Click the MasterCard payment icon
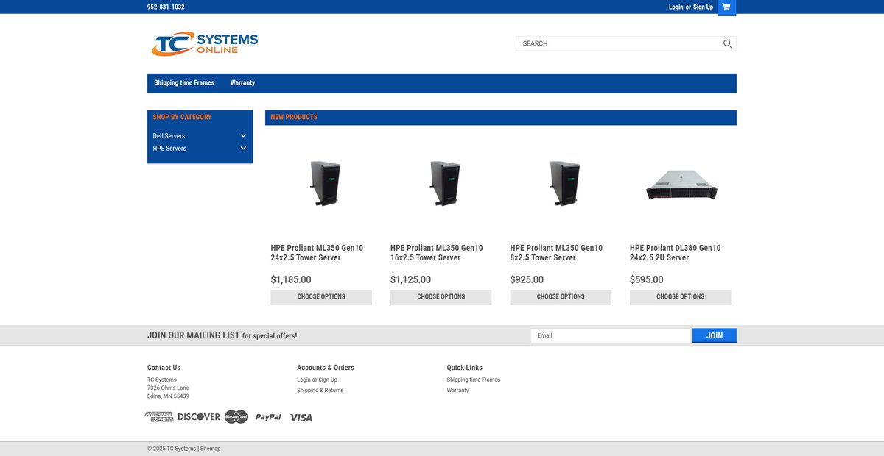Viewport: 884px width, 456px height. 236,417
